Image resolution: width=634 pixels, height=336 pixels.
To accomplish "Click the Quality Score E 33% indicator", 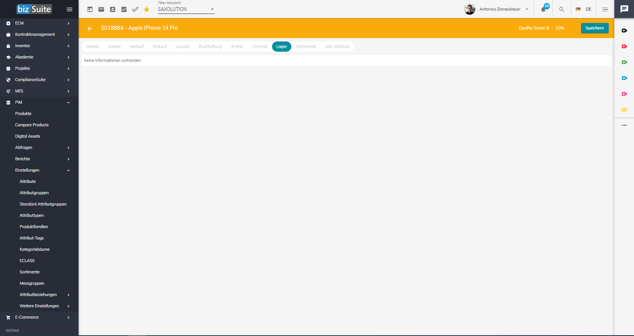I will click(x=541, y=28).
